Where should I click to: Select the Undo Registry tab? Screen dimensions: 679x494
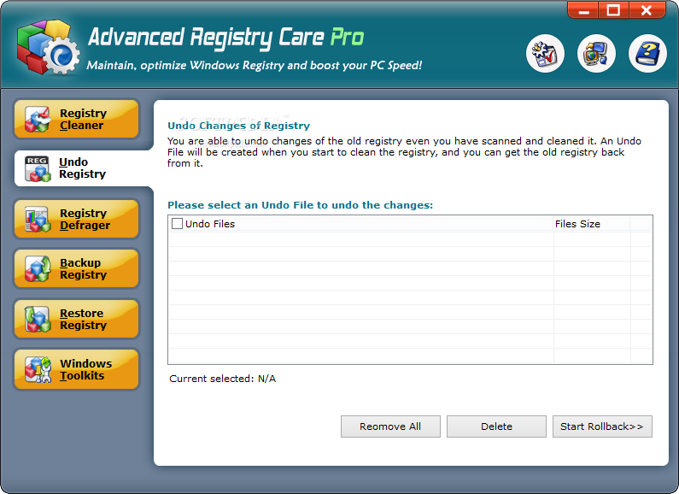82,168
